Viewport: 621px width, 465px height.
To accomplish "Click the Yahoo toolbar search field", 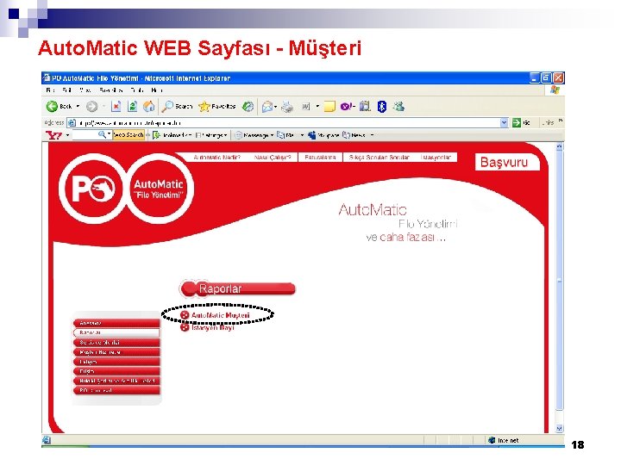I will click(85, 135).
